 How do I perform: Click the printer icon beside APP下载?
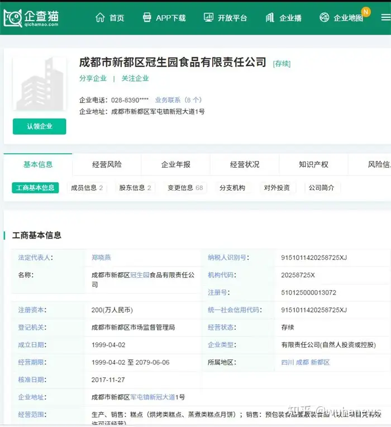(147, 17)
